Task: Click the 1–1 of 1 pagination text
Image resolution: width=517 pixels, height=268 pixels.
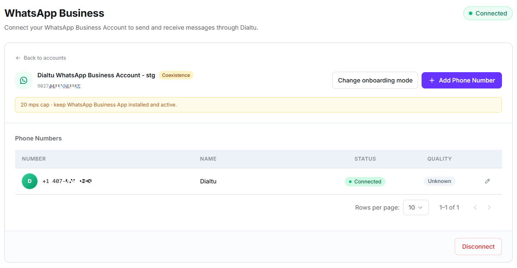Action: point(449,207)
